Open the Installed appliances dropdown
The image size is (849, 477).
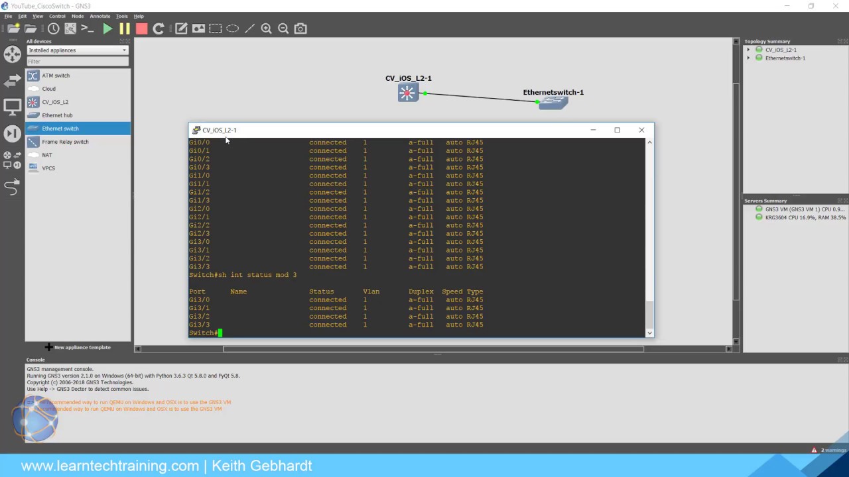tap(77, 50)
